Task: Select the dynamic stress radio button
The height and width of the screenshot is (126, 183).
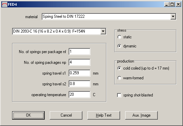Action: pyautogui.click(x=119, y=46)
